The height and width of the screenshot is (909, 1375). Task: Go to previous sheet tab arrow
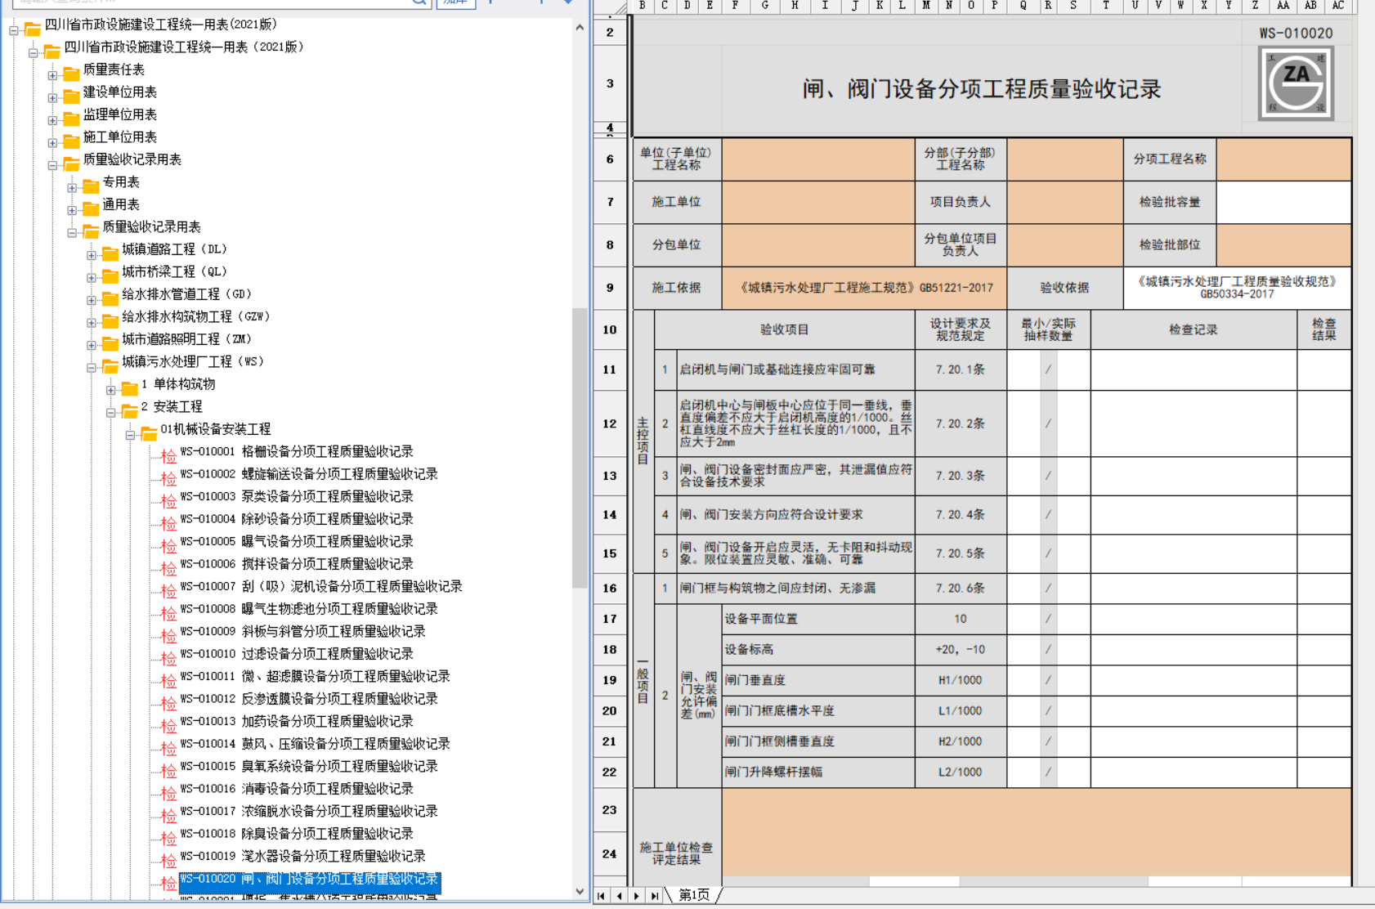[620, 896]
